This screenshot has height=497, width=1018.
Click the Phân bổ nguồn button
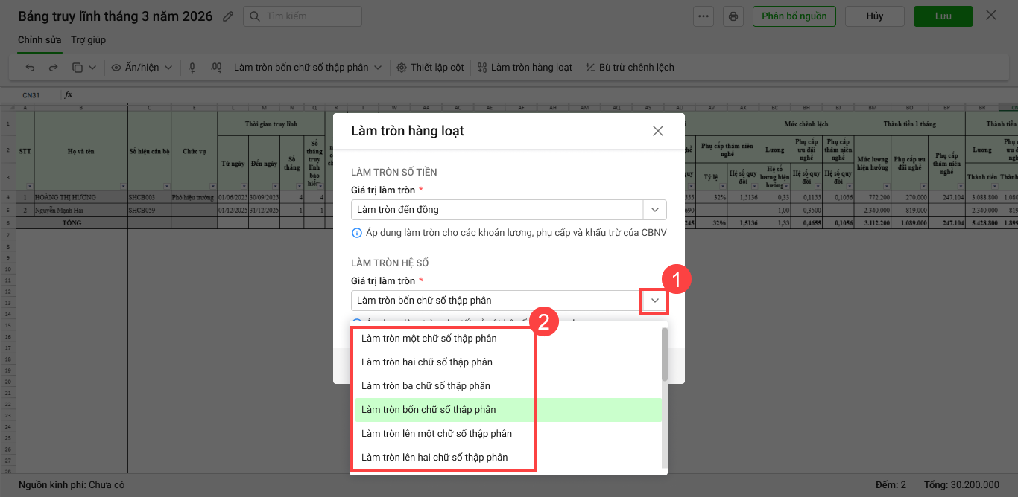tap(794, 16)
